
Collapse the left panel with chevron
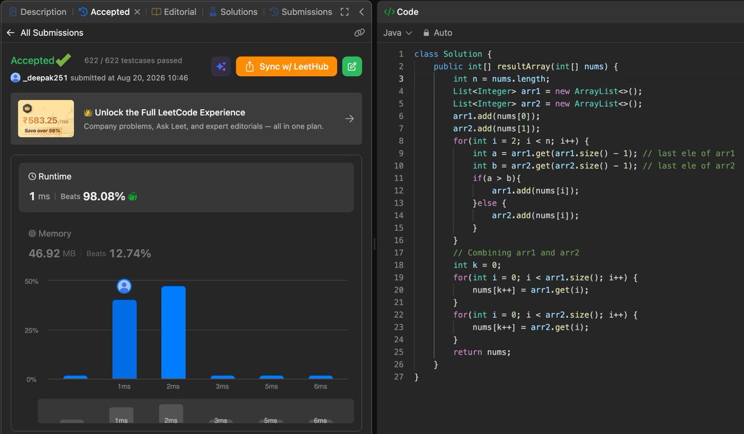[361, 12]
